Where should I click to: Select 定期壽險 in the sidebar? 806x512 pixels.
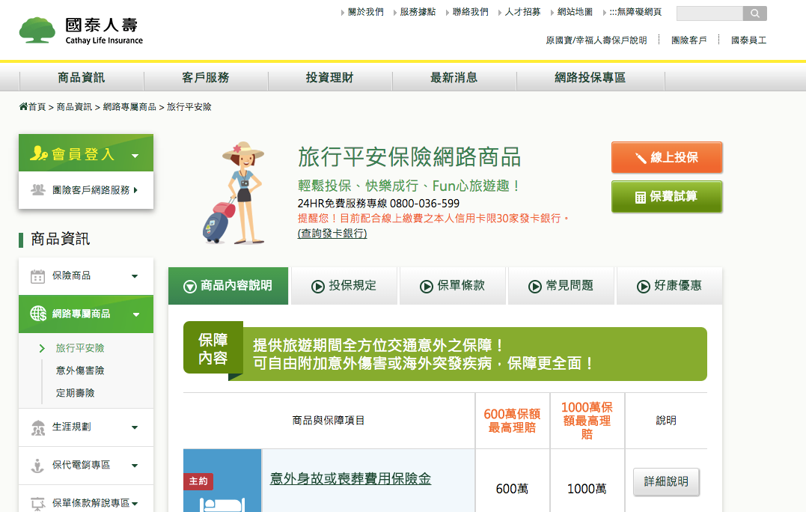pos(75,393)
